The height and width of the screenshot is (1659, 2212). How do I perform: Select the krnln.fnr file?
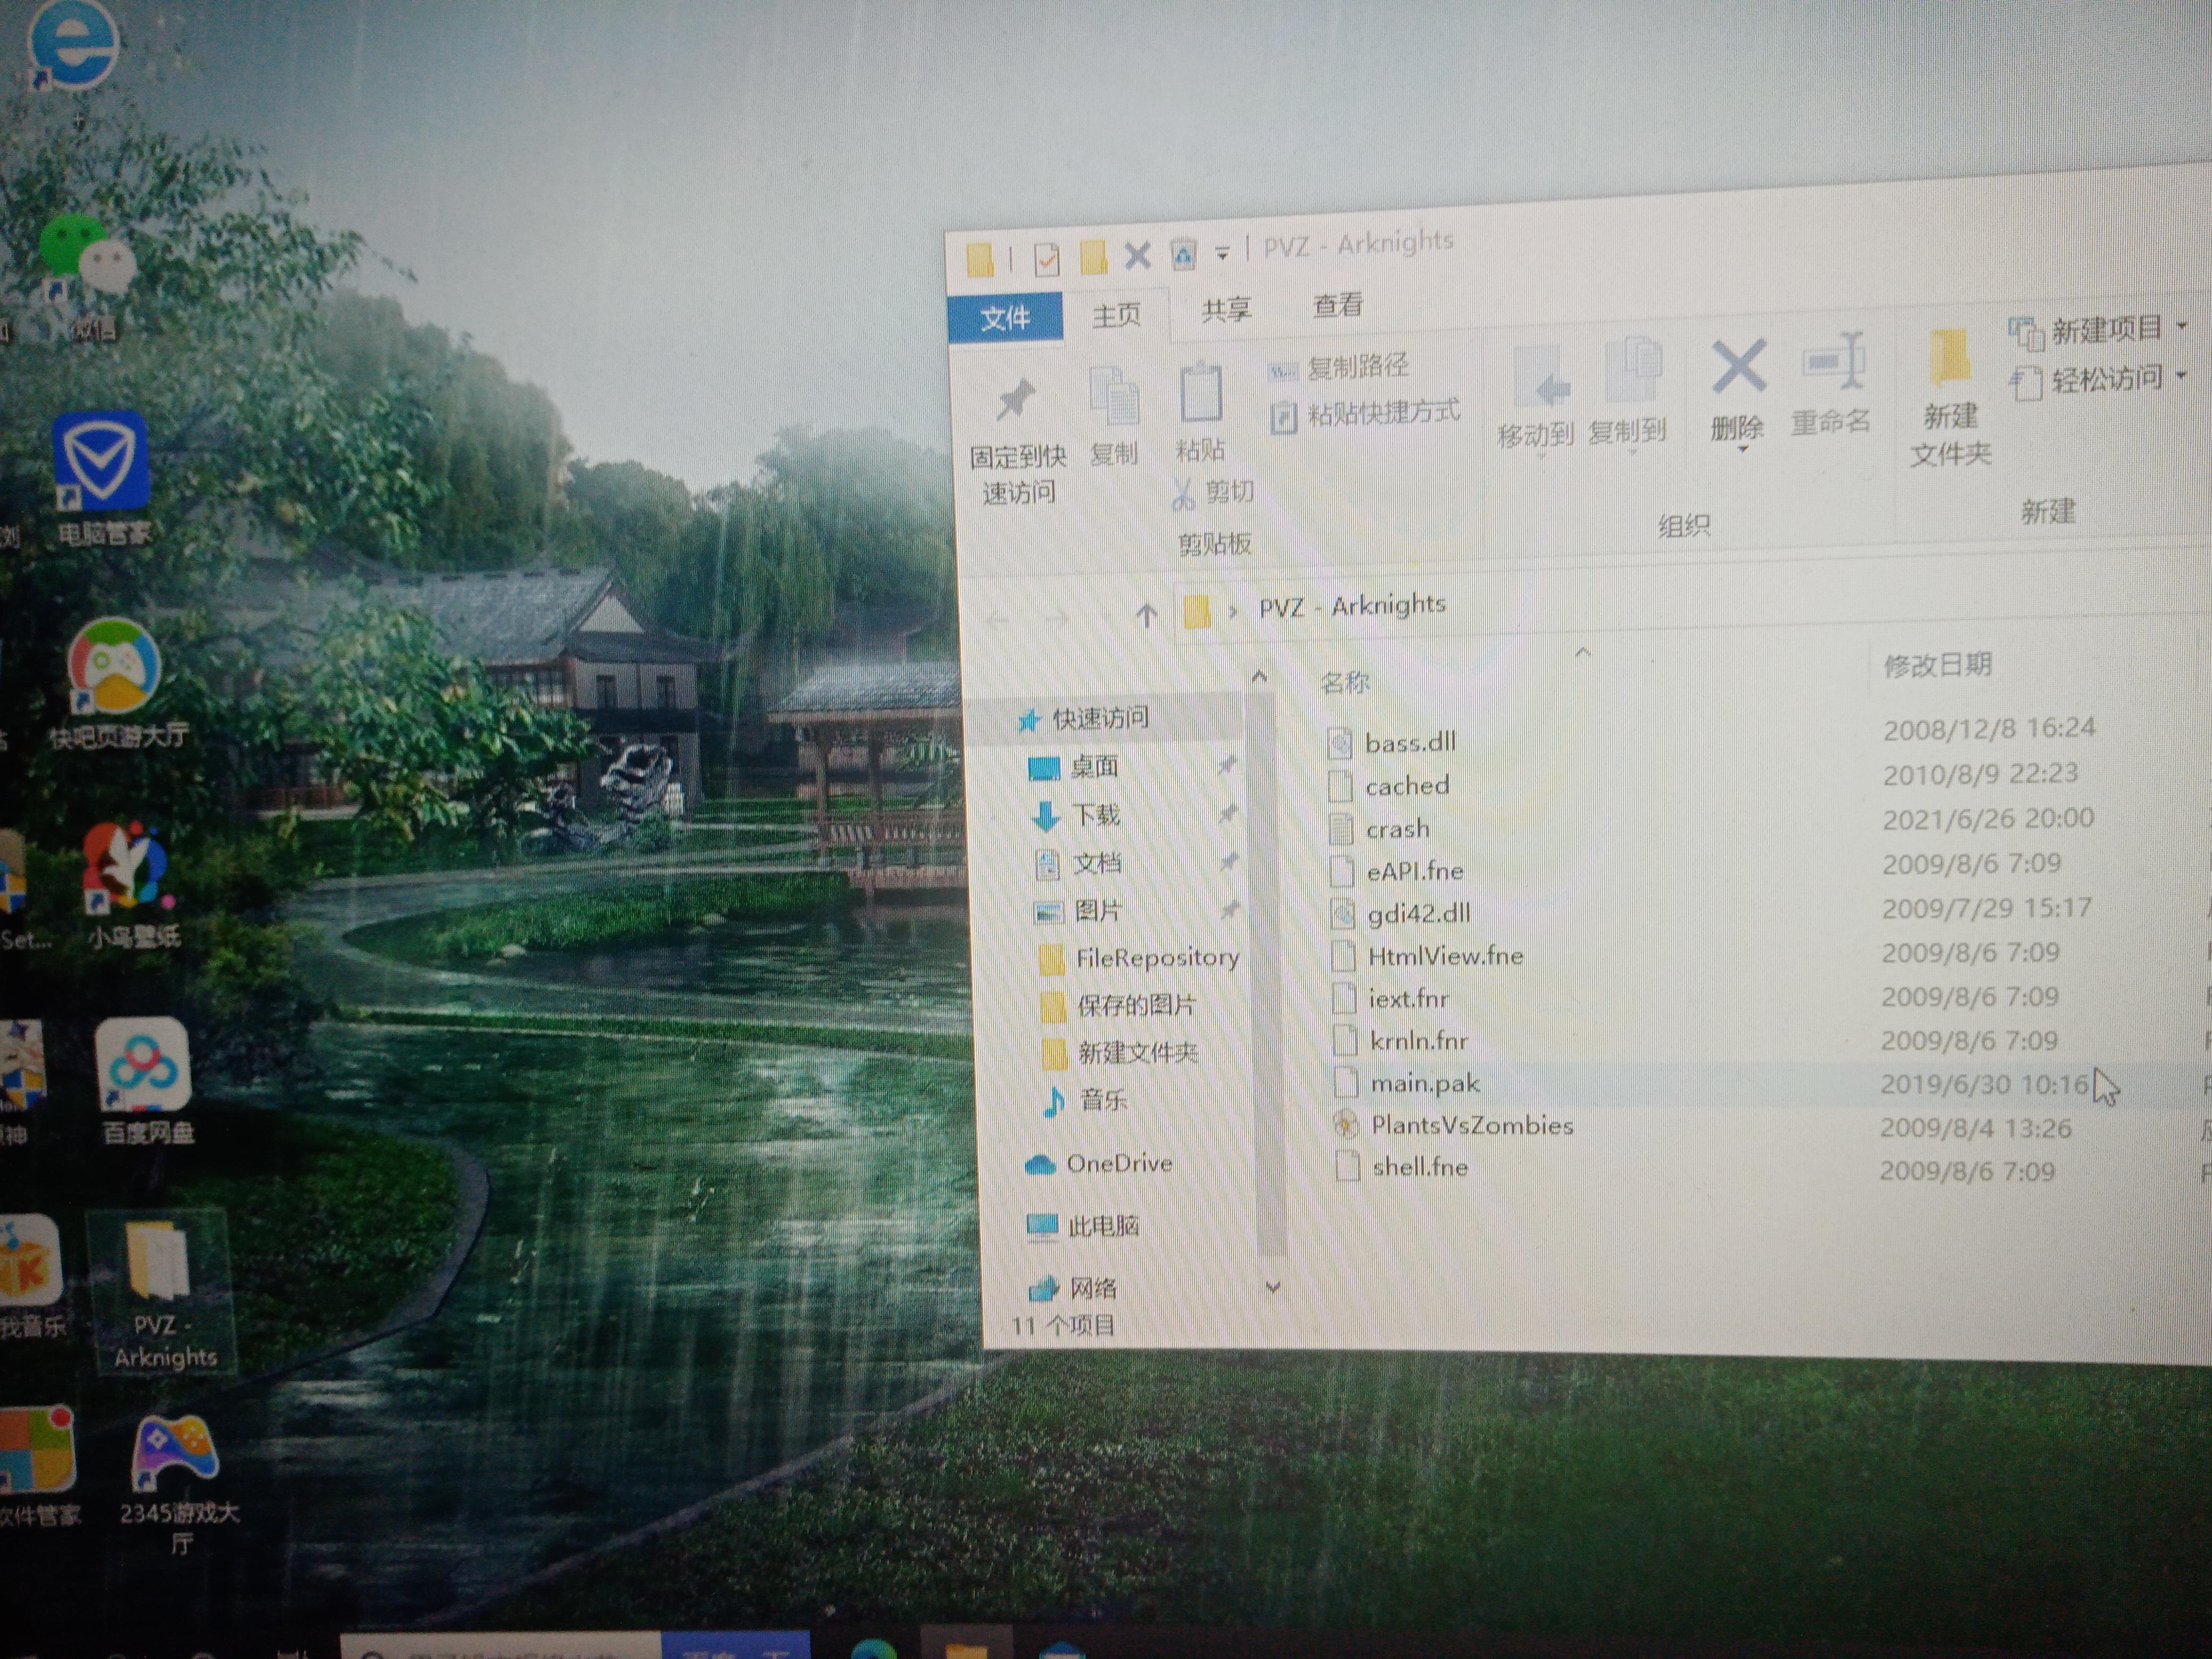pyautogui.click(x=1401, y=1041)
